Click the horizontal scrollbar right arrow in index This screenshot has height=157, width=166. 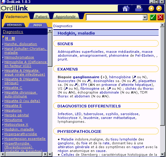click(x=45, y=154)
